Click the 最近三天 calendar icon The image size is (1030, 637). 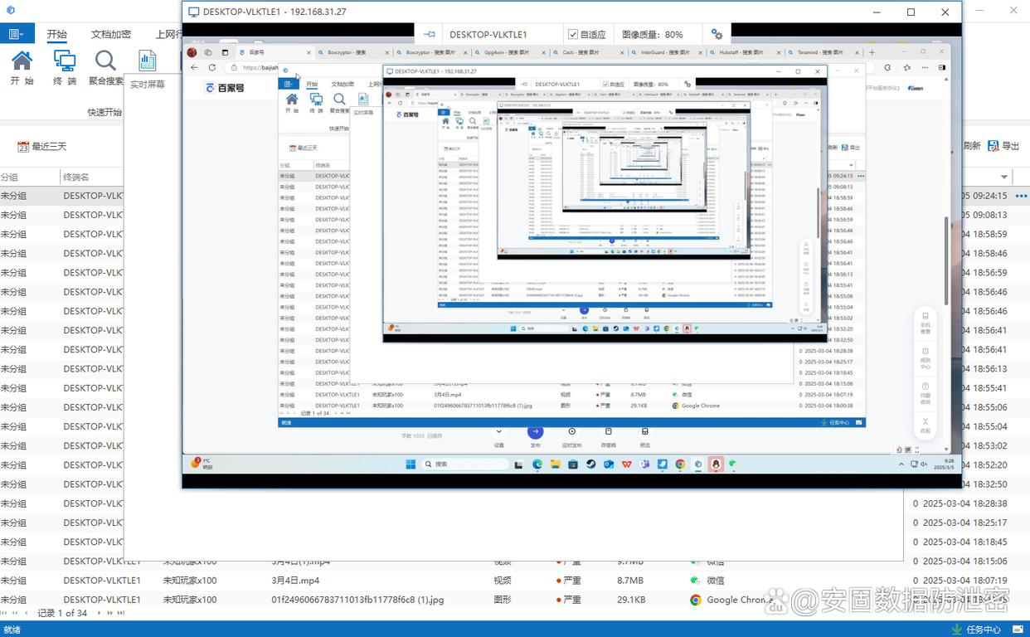tap(23, 147)
